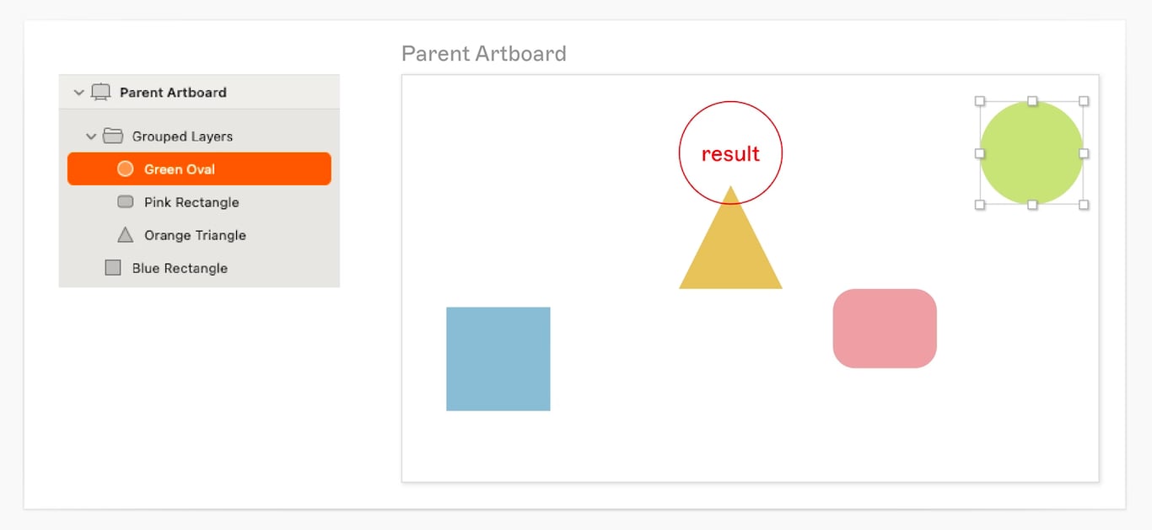Screen dimensions: 1152x530
Task: Click the Blue Rectangle layer's square icon
Action: click(113, 268)
